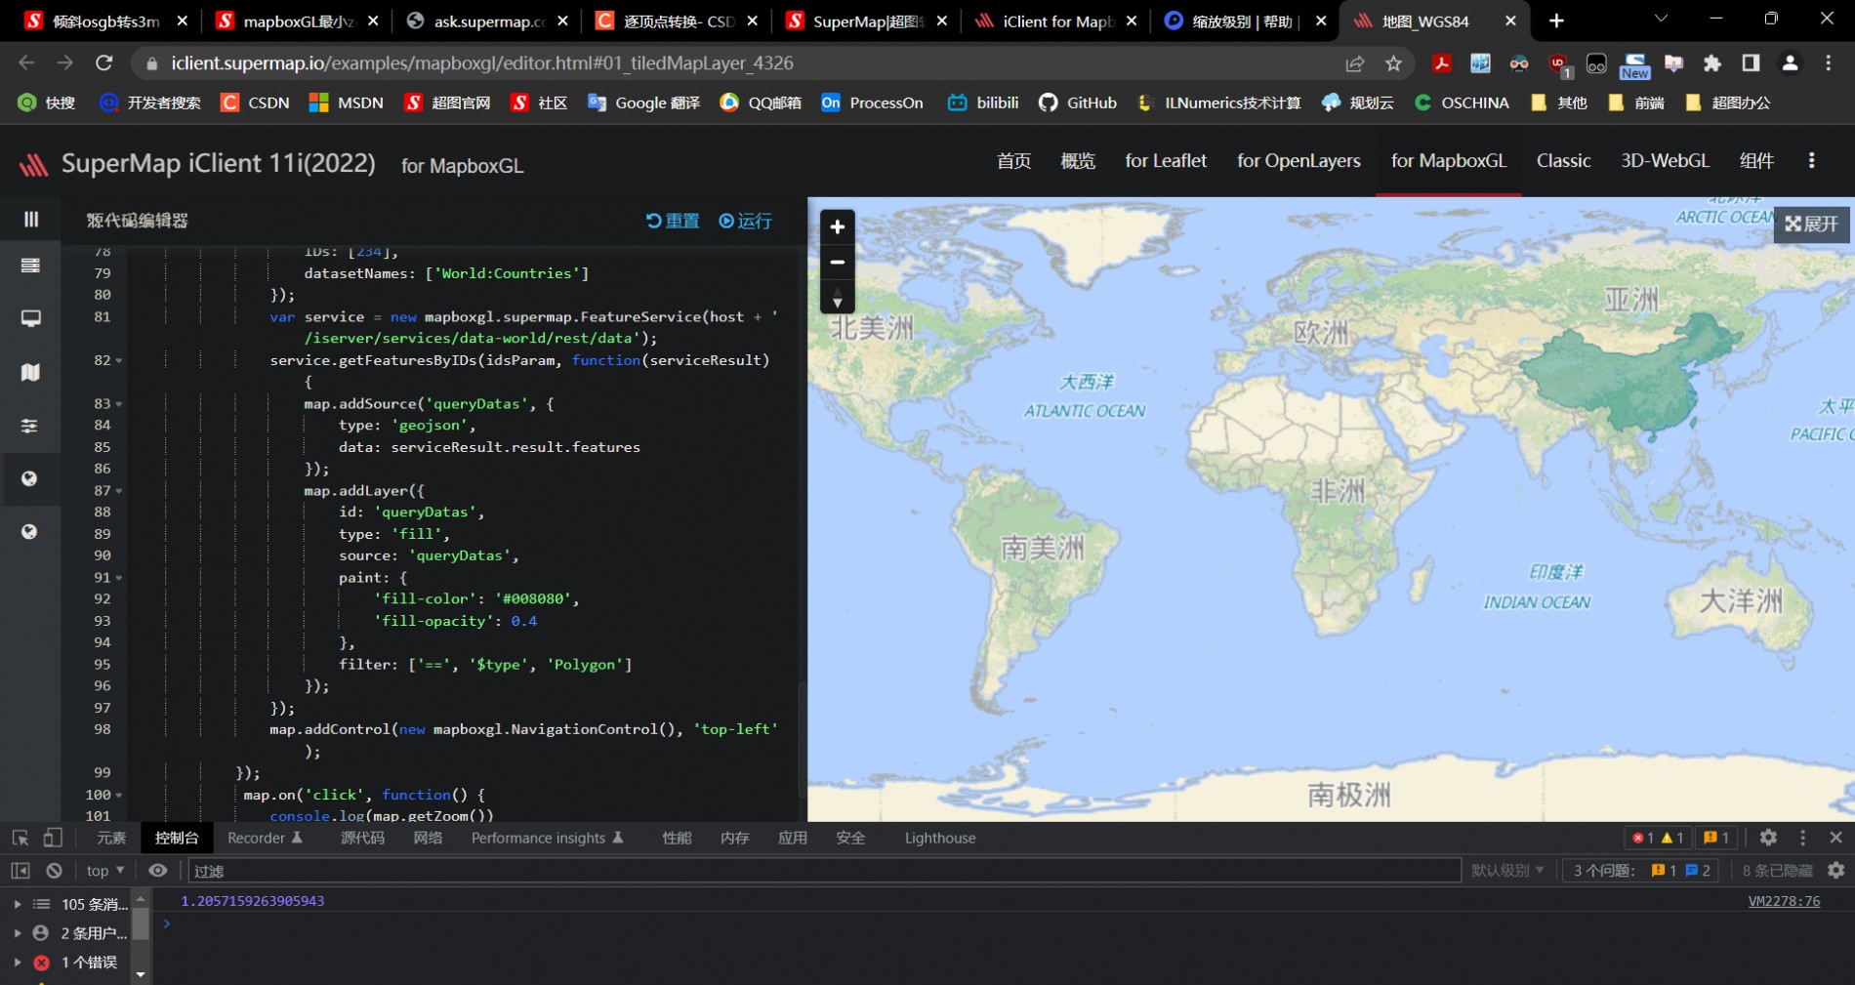Open DevTools settings gear
The width and height of the screenshot is (1855, 985).
(x=1768, y=838)
